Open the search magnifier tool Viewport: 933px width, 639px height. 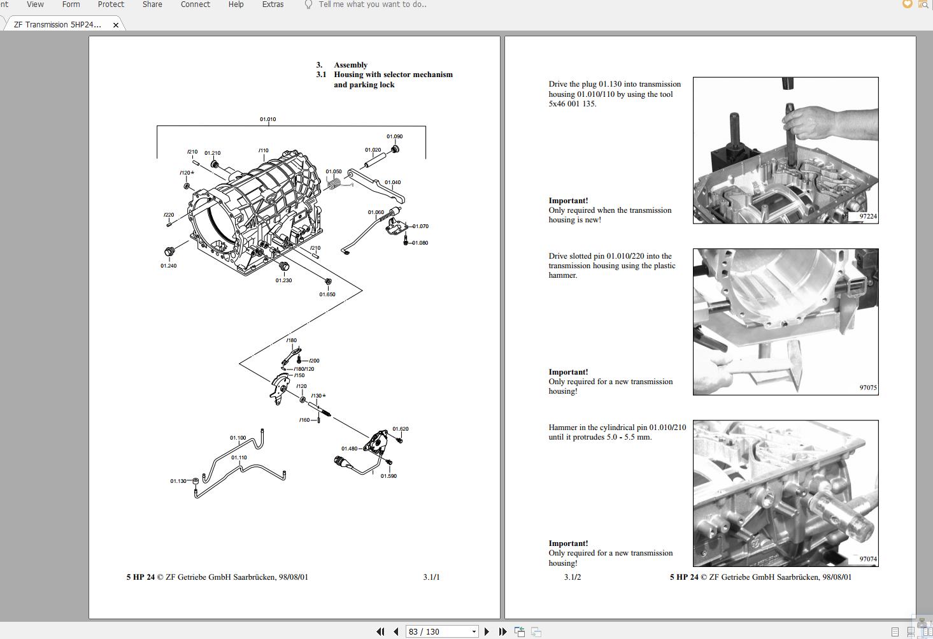[924, 4]
